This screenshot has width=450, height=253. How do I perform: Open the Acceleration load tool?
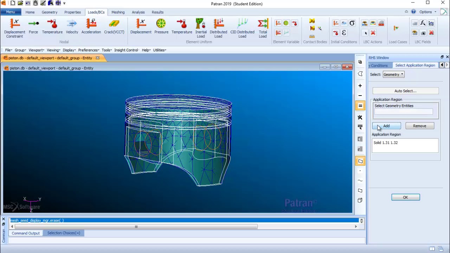click(91, 27)
